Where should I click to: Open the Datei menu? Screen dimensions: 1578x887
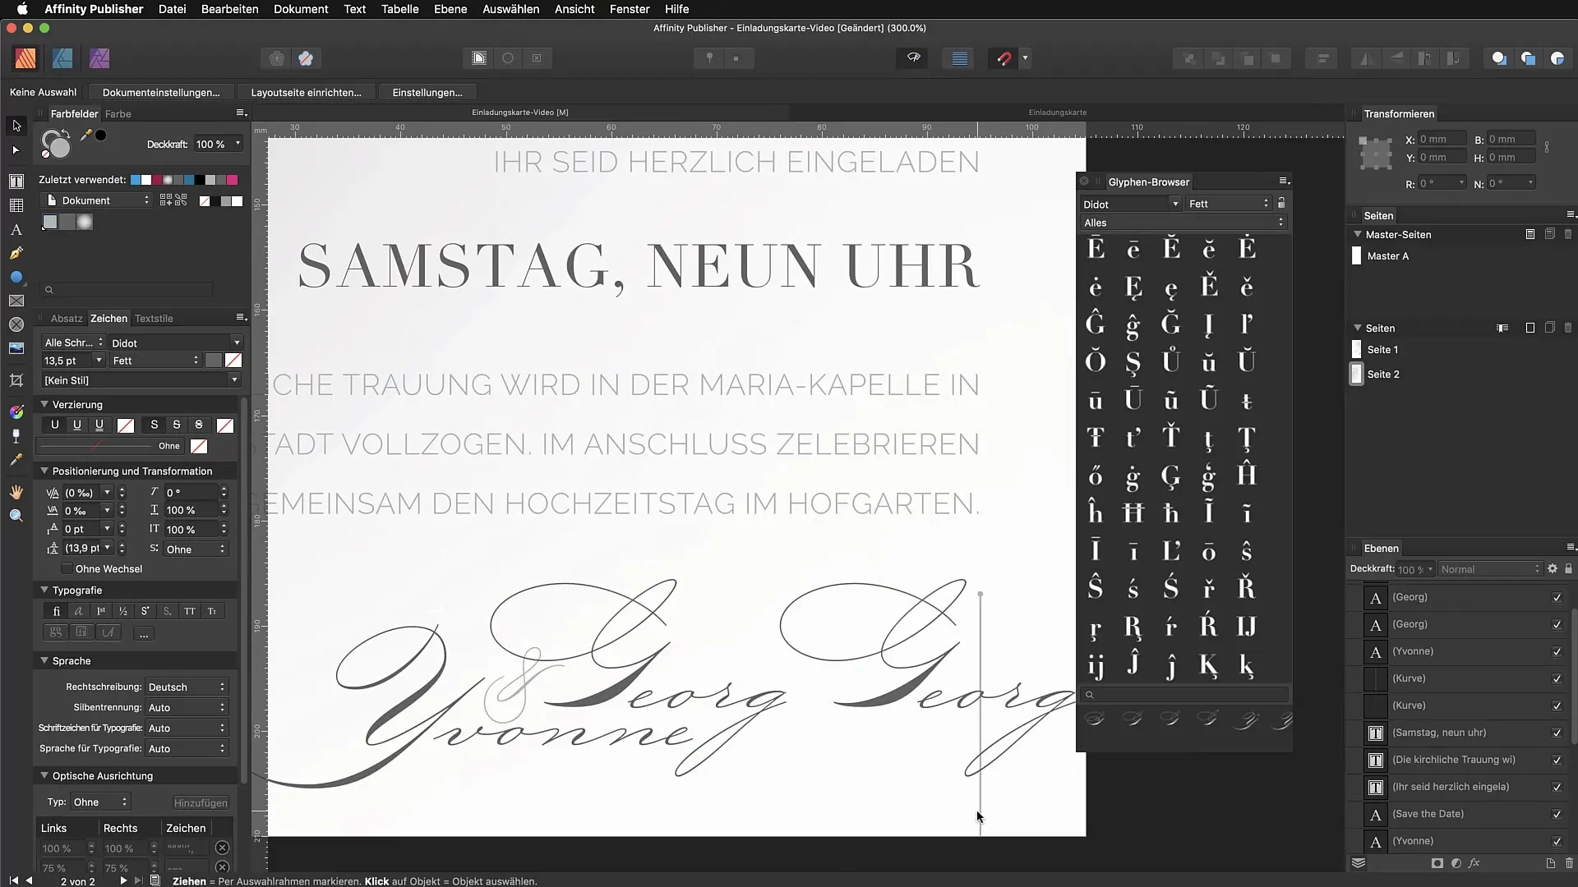click(172, 9)
